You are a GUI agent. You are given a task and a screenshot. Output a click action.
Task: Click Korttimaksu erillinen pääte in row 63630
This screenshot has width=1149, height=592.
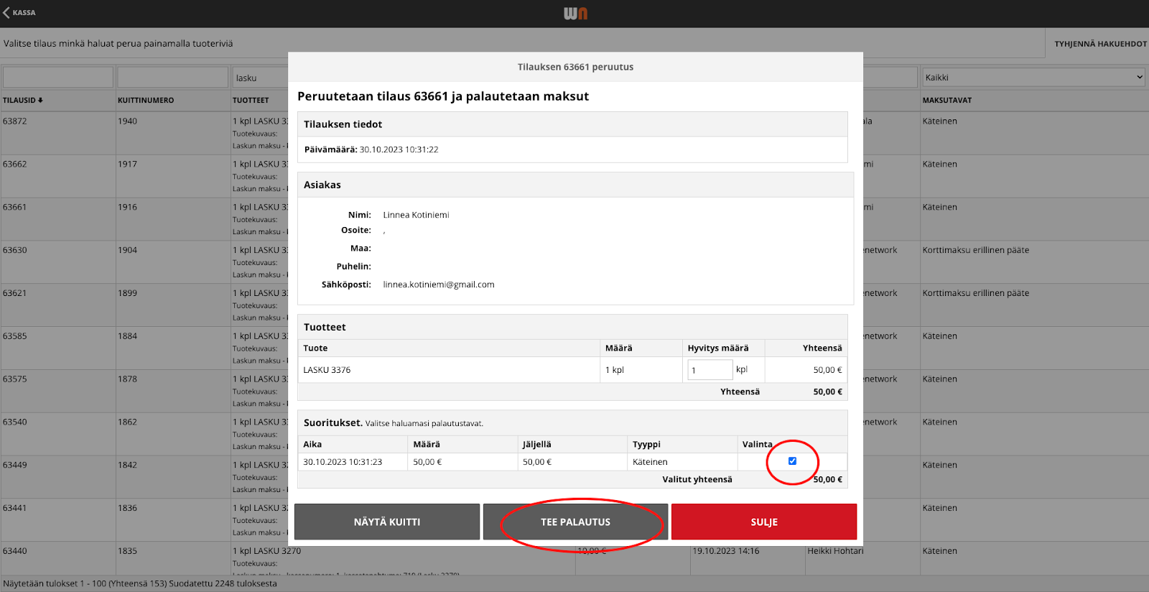[976, 251]
